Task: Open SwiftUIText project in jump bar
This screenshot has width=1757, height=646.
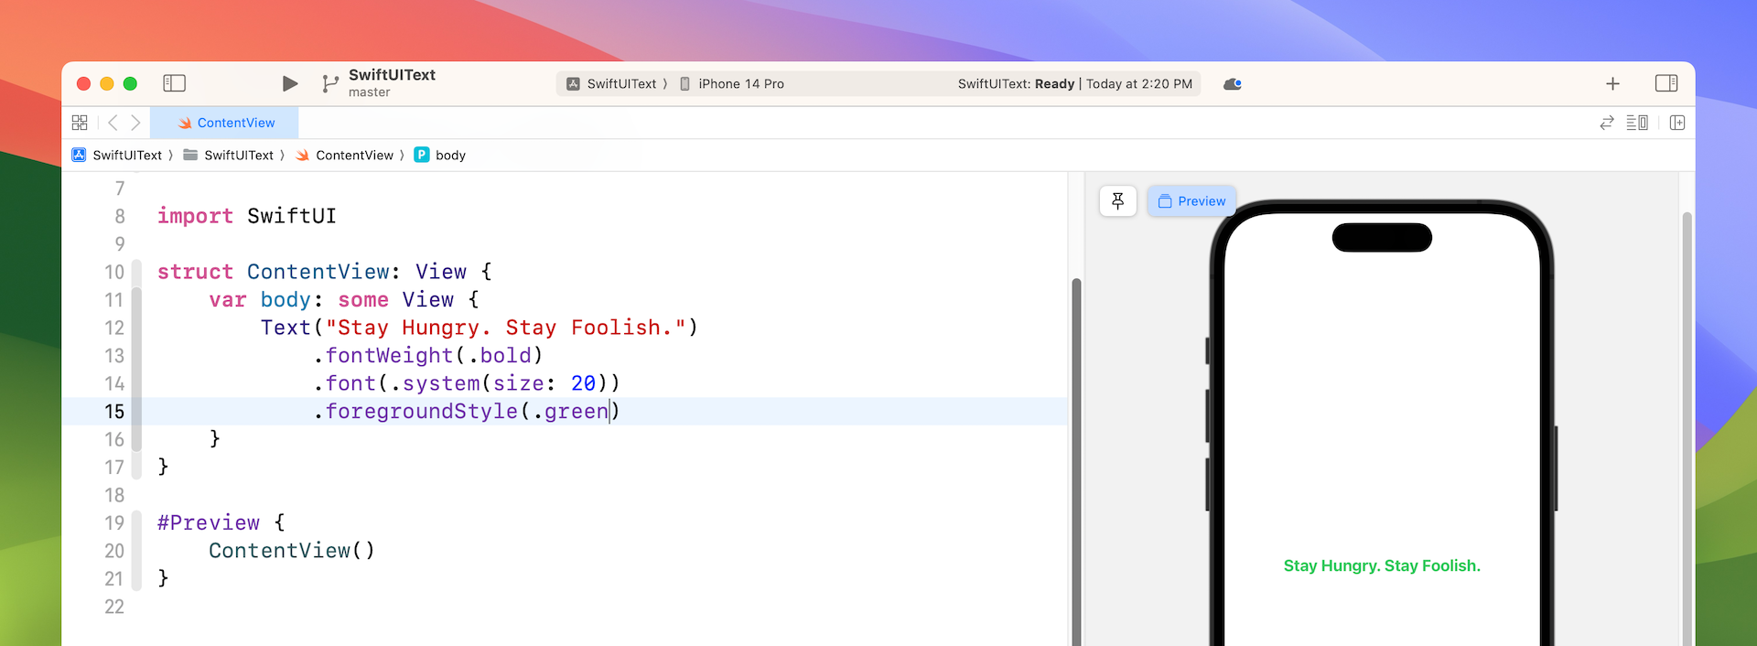Action: pyautogui.click(x=117, y=156)
